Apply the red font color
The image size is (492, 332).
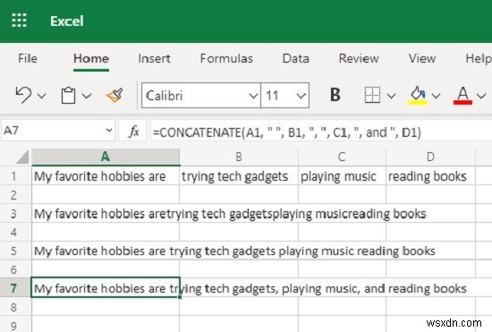(462, 96)
